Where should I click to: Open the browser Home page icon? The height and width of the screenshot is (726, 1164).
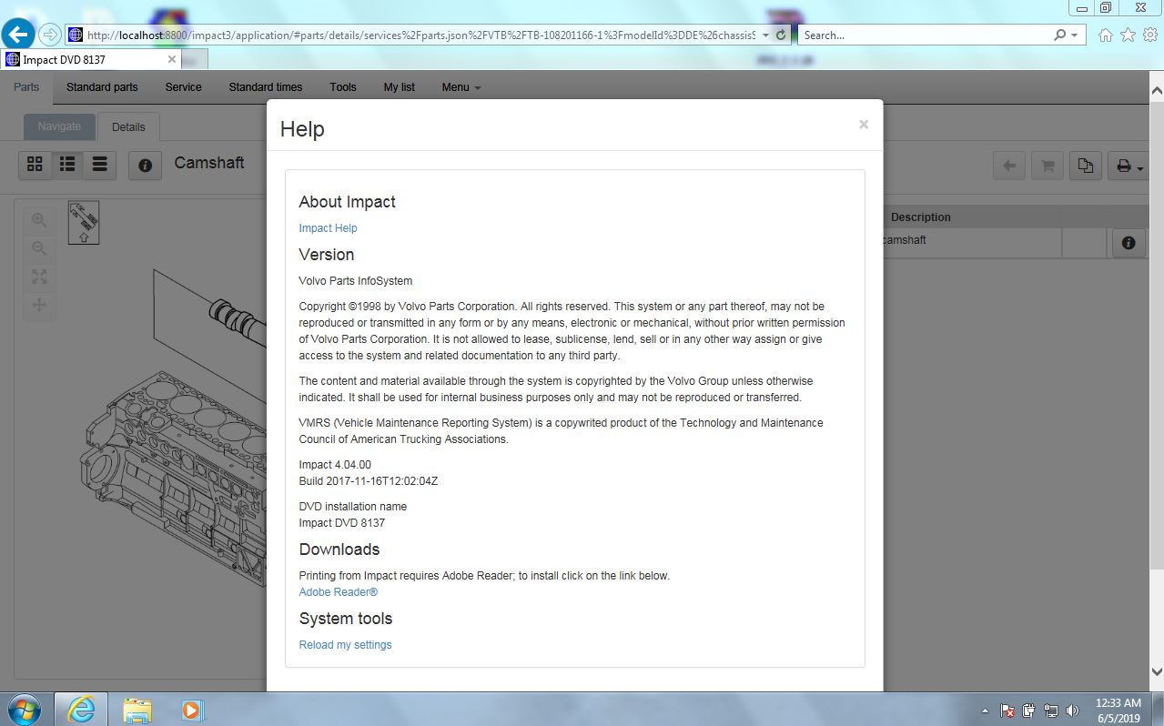(1106, 35)
